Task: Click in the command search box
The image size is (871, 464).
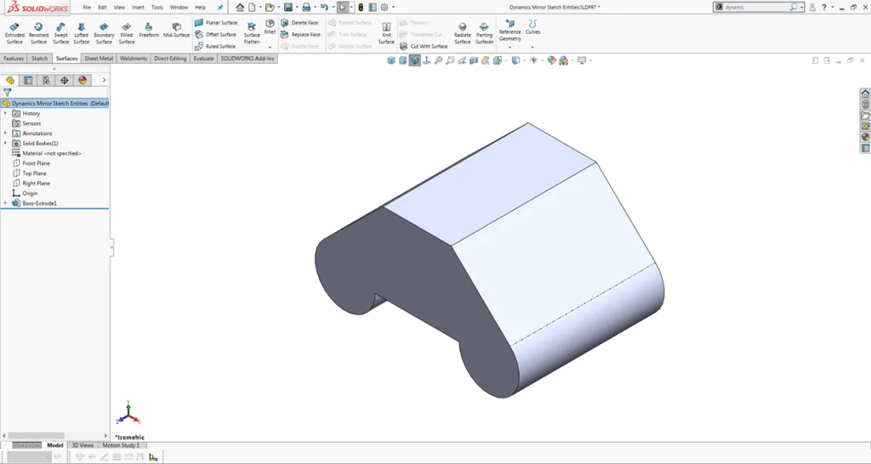Action: tap(756, 7)
